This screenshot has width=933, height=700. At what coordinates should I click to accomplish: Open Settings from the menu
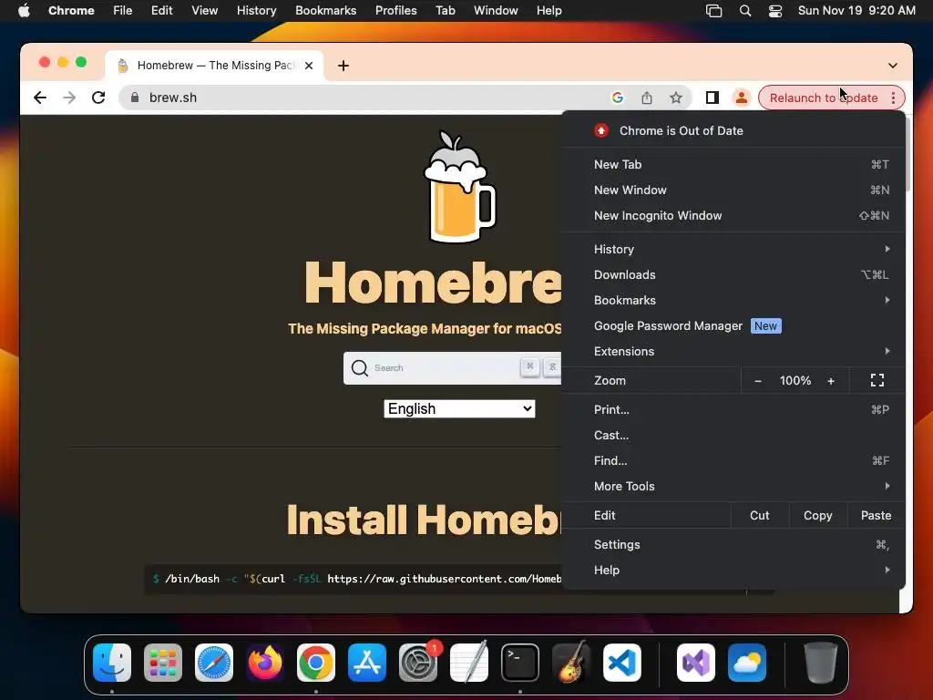733,545
